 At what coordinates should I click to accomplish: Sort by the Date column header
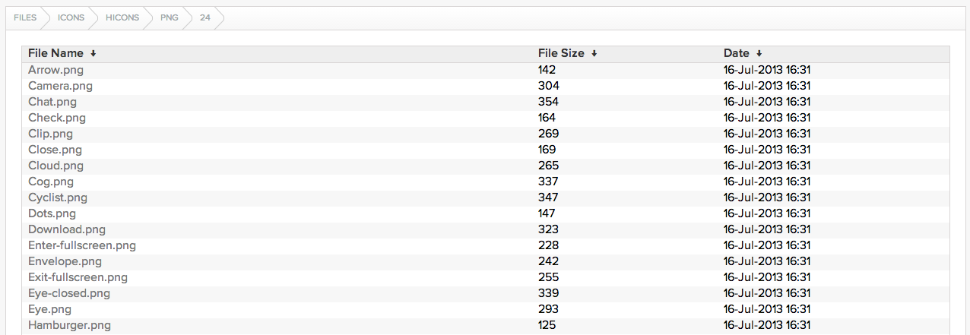click(x=737, y=53)
